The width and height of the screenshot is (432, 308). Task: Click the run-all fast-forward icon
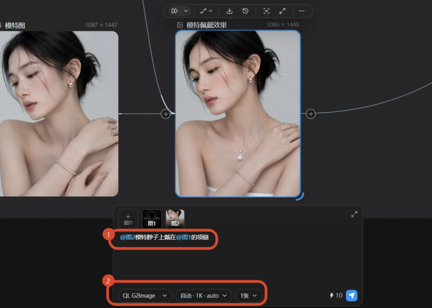(174, 11)
